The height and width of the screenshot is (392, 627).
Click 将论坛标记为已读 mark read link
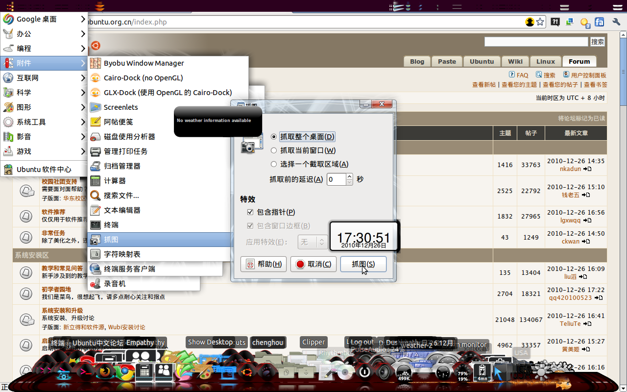pos(581,118)
